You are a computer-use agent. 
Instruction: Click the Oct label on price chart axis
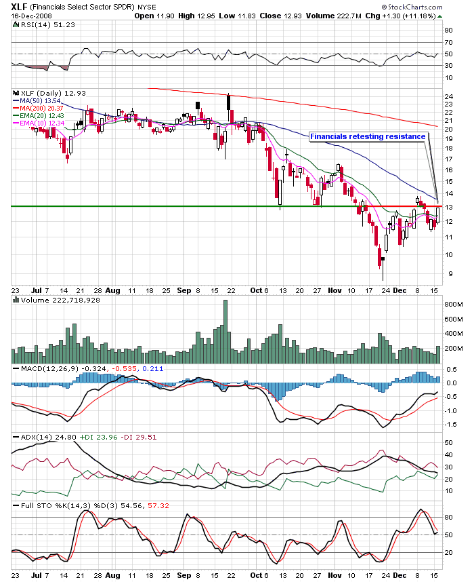tap(256, 290)
